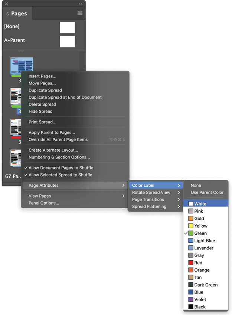Collapse the panel with double-arrow icon
232x315 pixels.
point(81,4)
